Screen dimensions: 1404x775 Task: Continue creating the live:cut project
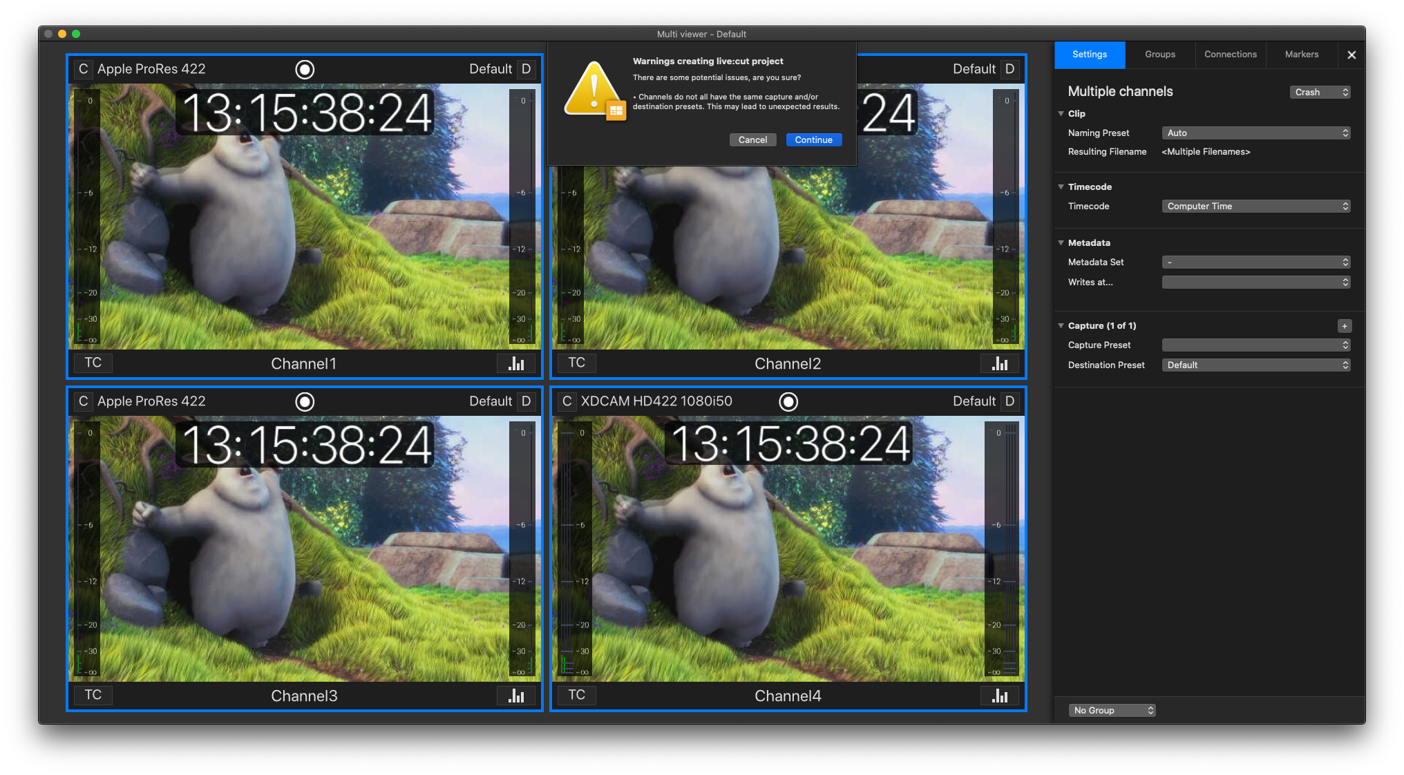[814, 140]
